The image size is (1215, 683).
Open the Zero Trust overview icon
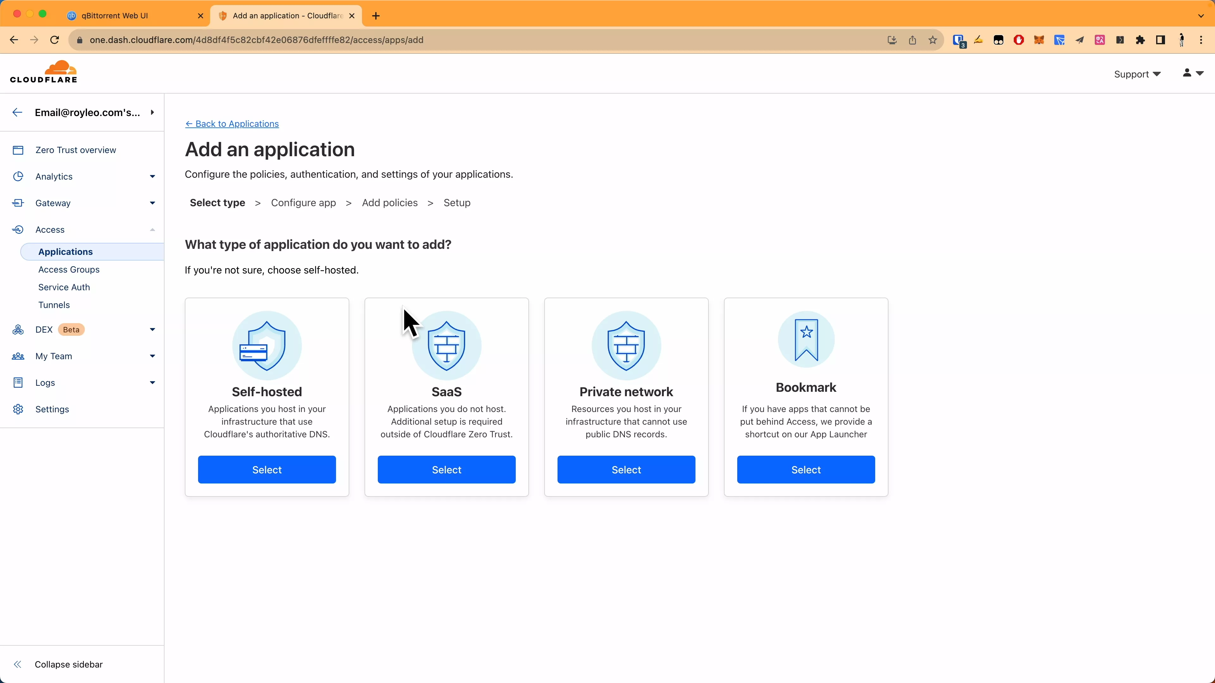pos(18,151)
